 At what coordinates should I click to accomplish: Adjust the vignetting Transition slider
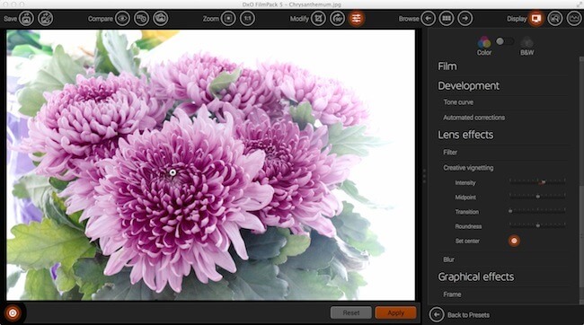[537, 211]
